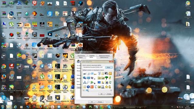Open Firefox from the taskbar

(40, 107)
